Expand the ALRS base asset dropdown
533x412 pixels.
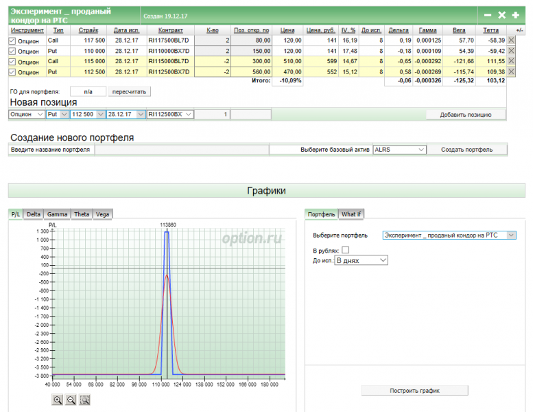coord(399,149)
